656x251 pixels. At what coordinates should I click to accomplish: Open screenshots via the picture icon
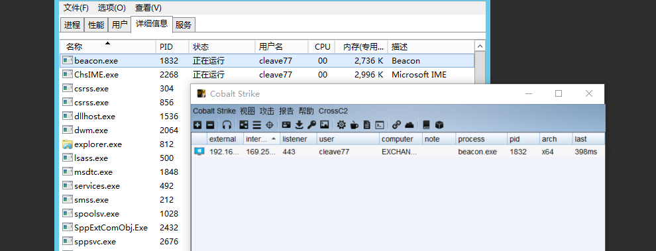point(324,125)
